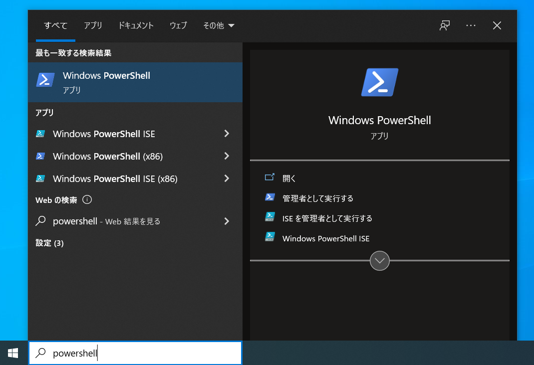534x365 pixels.
Task: Click the web search magnifier icon beside powershell
Action: (40, 221)
